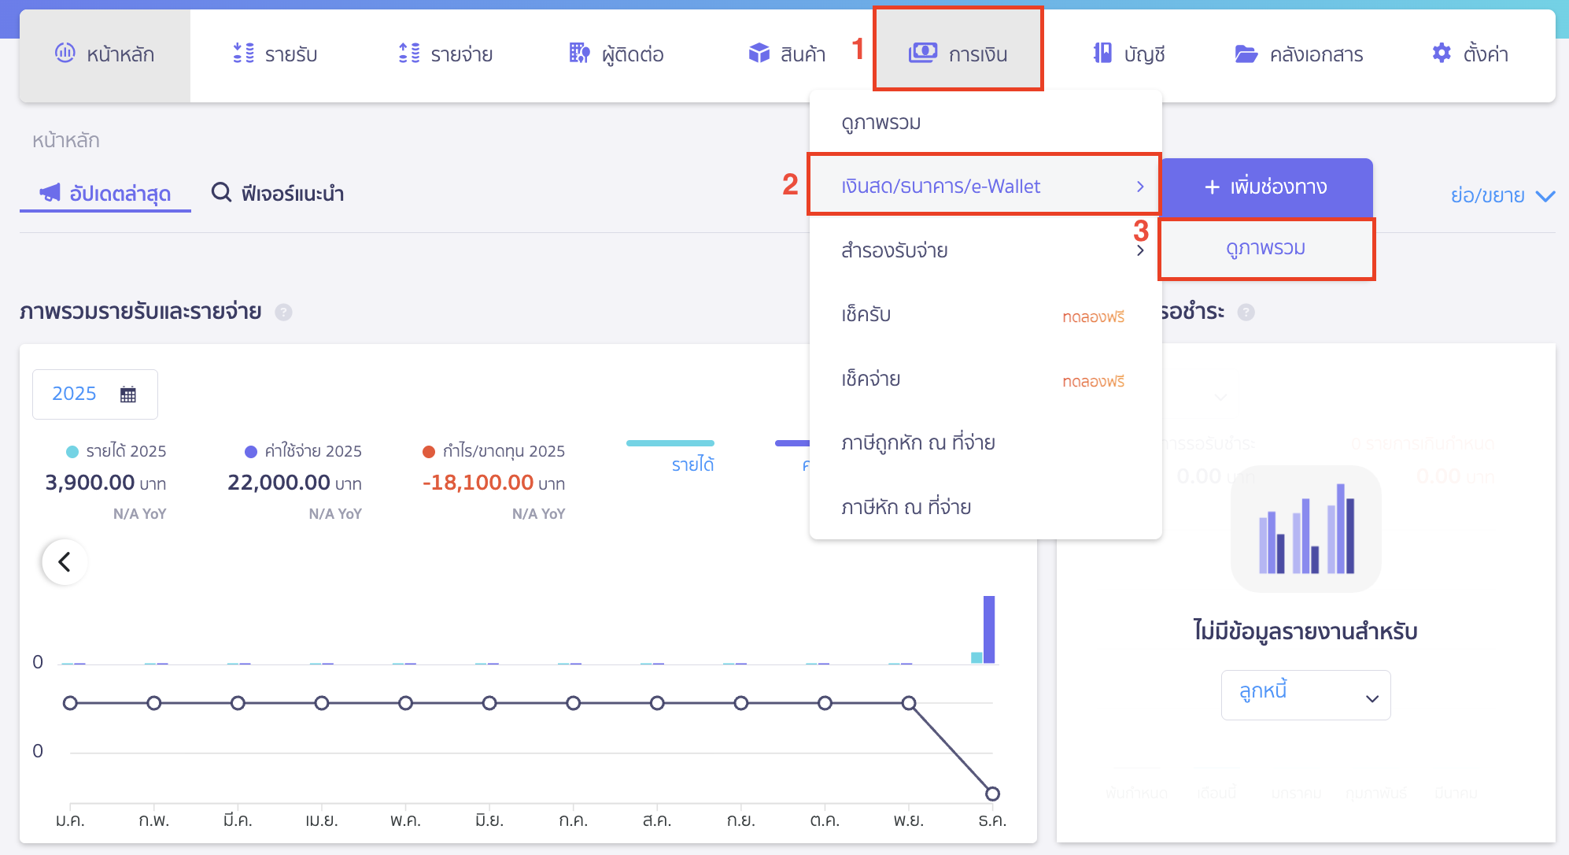Screen dimensions: 1569x855
Task: Switch to the ฟีเจอร์แนะนำ tab
Action: coord(278,193)
